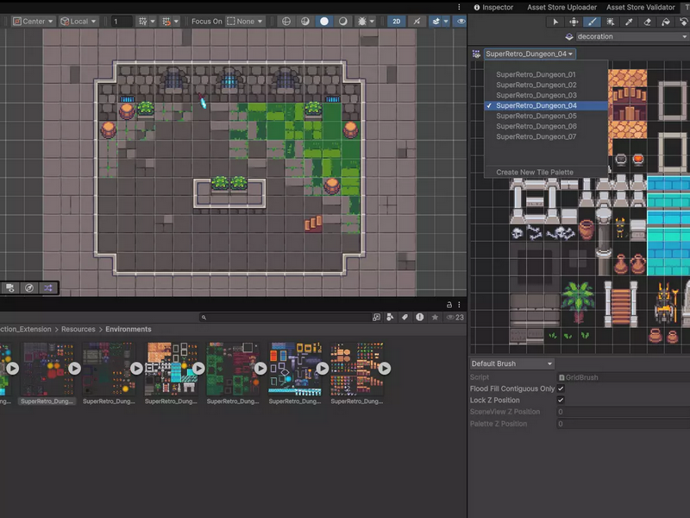Collapse the SuperRetro_Dungeon_04 palette dropdown
The image size is (690, 518).
[530, 54]
